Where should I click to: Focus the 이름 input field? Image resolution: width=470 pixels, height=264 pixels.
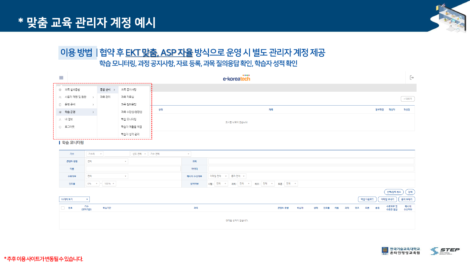pos(133,169)
